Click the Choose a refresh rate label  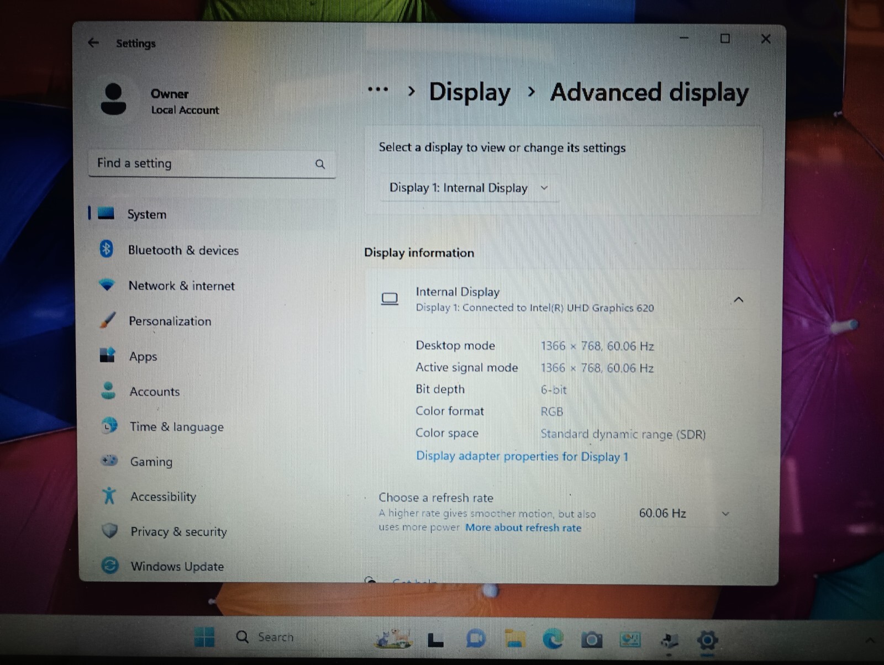click(x=436, y=498)
